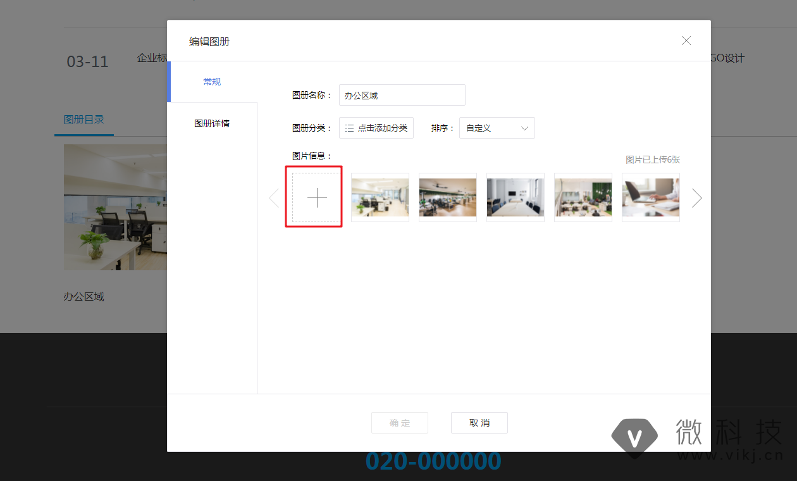Switch to the 常规 tab
Image resolution: width=797 pixels, height=481 pixels.
point(212,82)
